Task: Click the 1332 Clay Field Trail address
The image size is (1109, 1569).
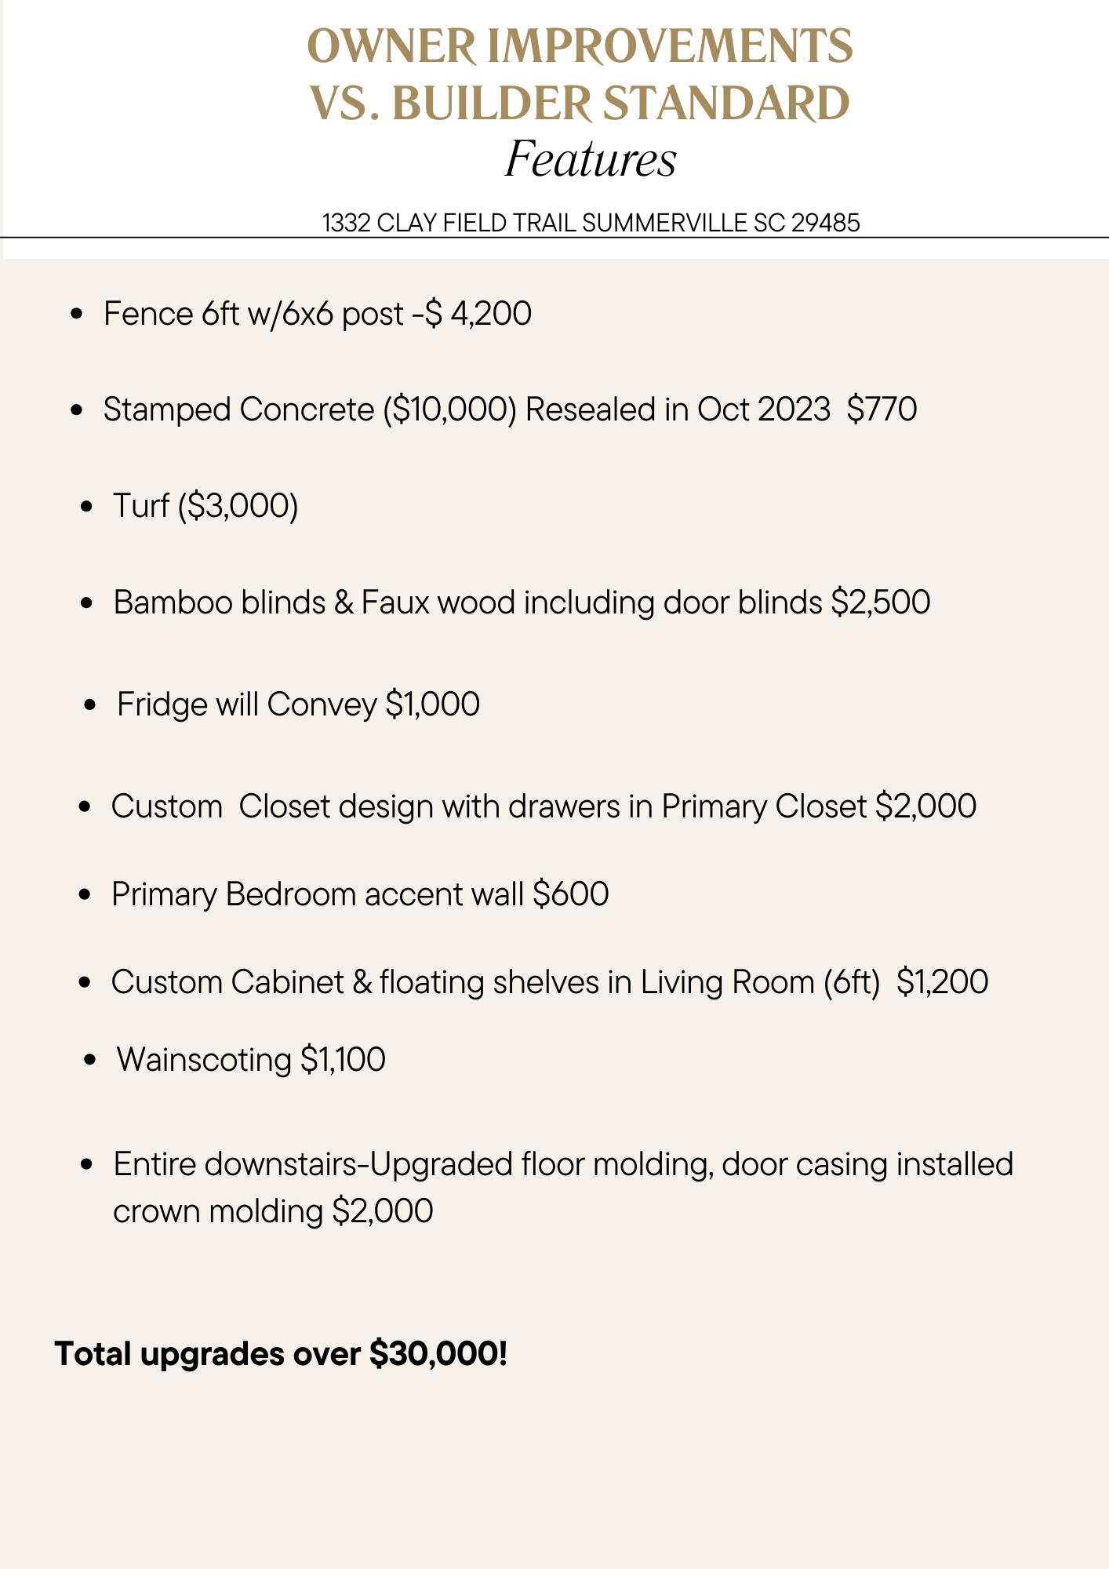Action: pyautogui.click(x=591, y=223)
